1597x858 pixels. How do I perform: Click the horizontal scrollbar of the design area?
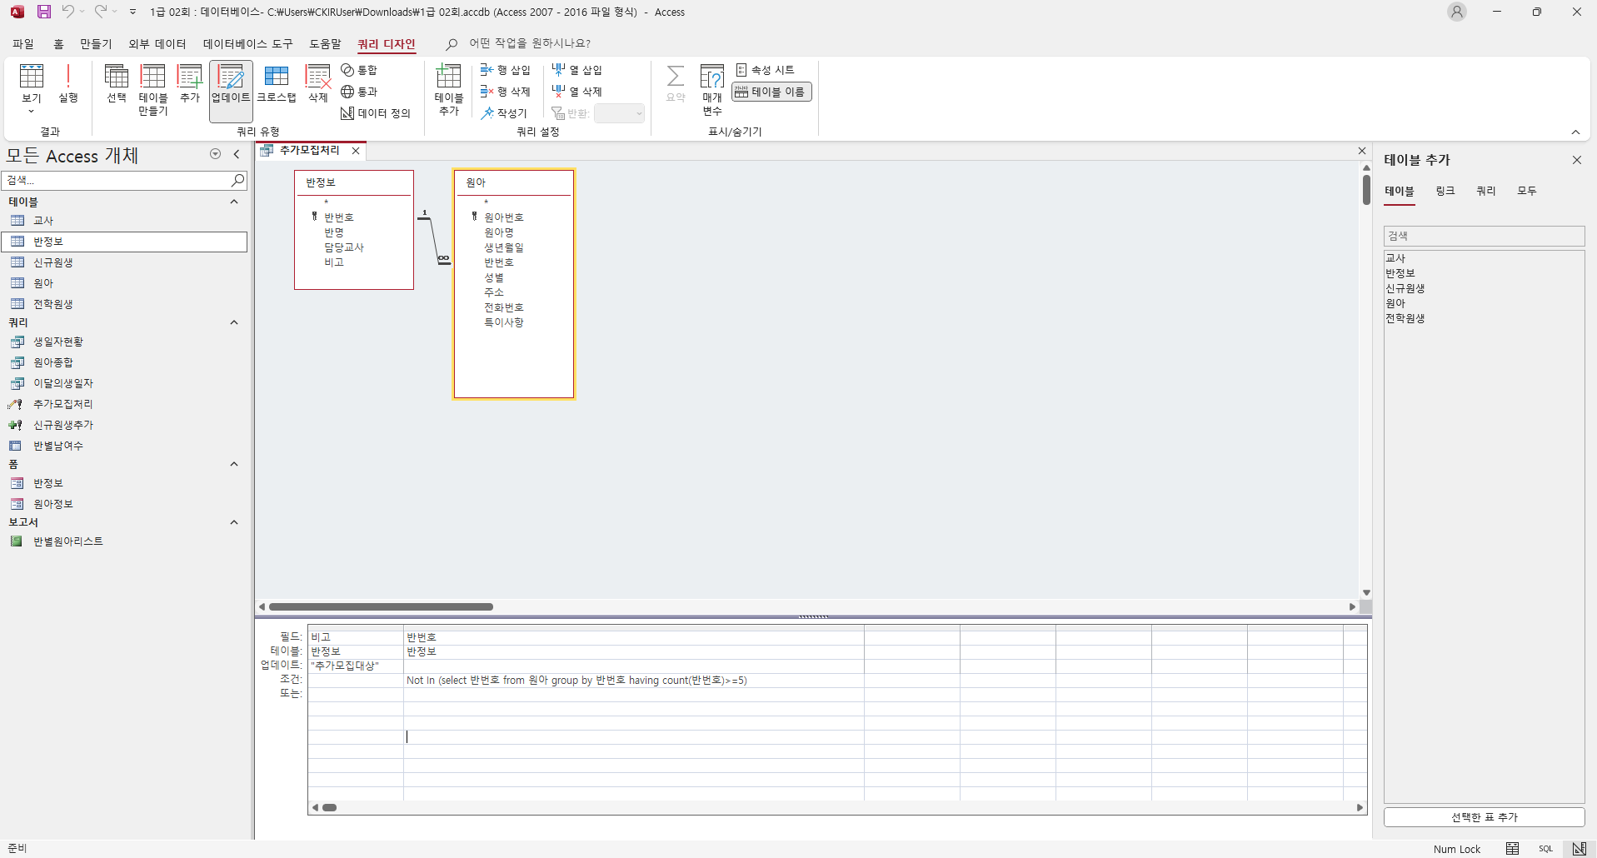tap(381, 606)
